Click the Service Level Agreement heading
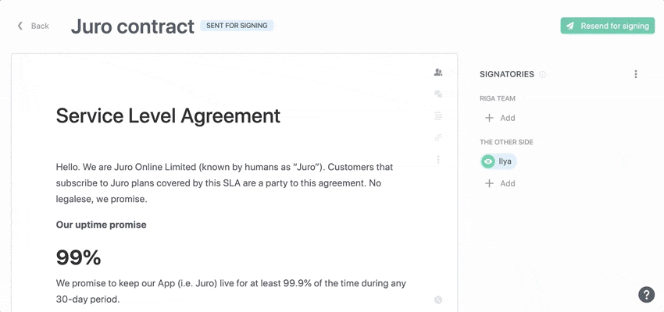 click(168, 116)
